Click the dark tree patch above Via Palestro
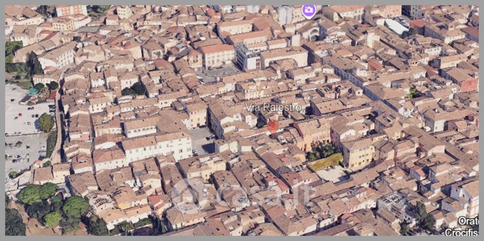The height and width of the screenshot is (241, 484). (134, 89)
